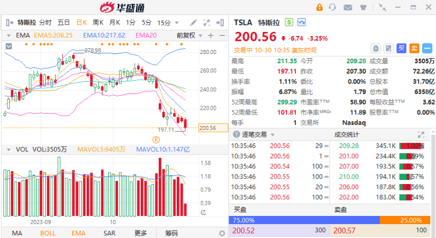Enable the MA indicator

click(x=17, y=233)
